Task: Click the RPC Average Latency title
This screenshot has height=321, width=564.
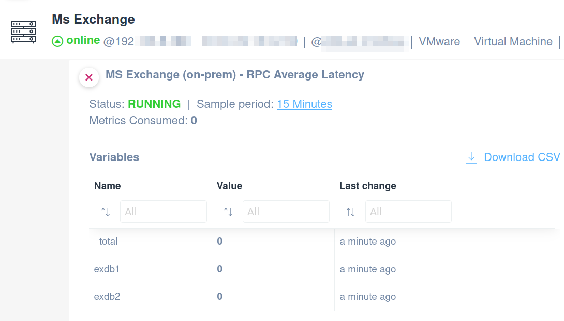Action: (234, 75)
